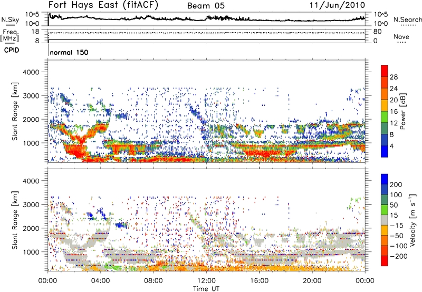Viewport: 422px width, 292px height.
Task: Click the '18' frequency axis value
Action: click(35, 32)
